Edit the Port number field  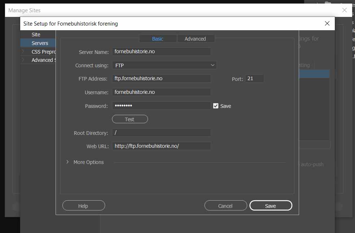coord(254,78)
